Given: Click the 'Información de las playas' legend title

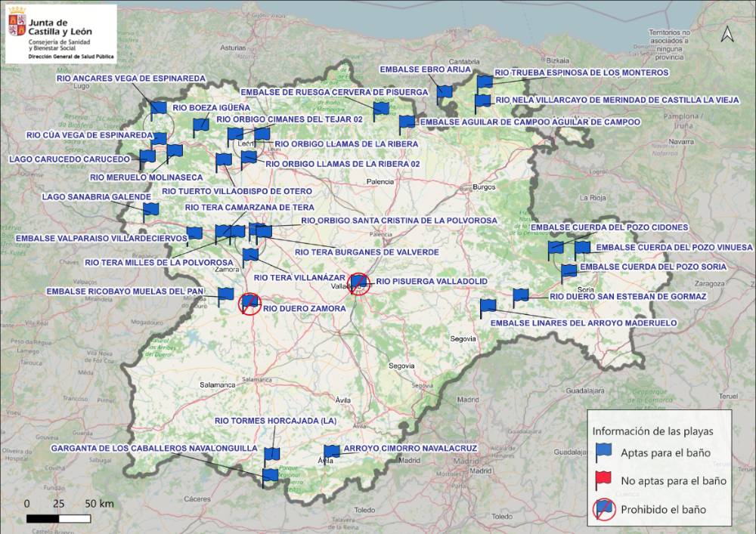Looking at the screenshot, I should pyautogui.click(x=653, y=431).
